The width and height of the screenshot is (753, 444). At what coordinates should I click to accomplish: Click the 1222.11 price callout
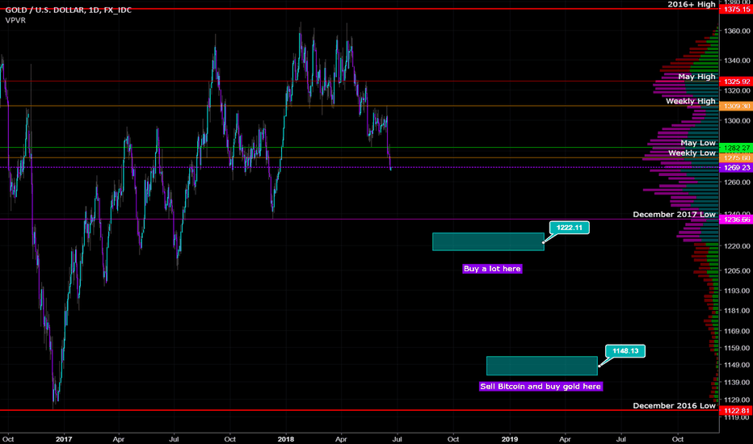coord(569,228)
